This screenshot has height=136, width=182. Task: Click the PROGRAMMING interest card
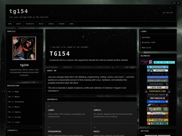click(68, 130)
